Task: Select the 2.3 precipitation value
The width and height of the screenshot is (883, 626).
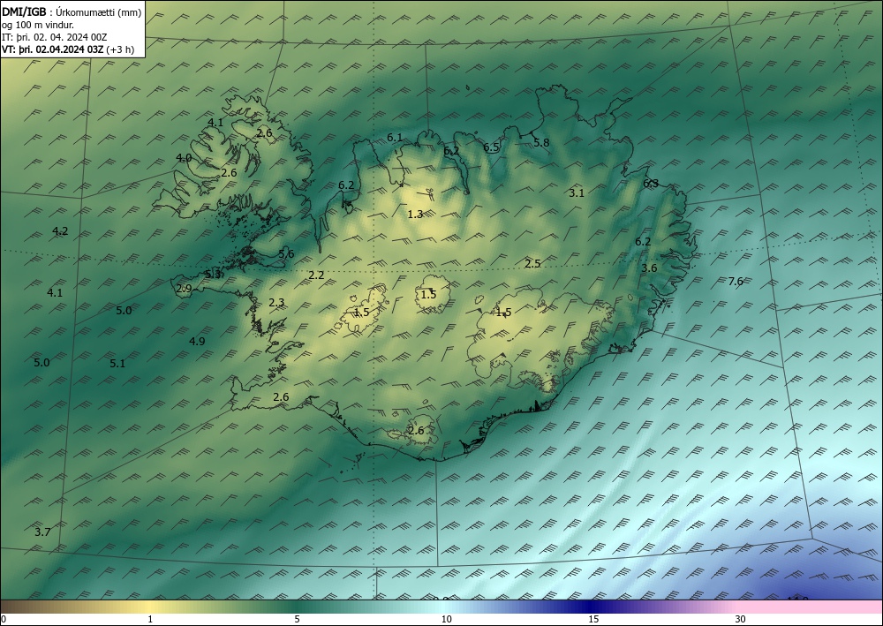Action: coord(276,303)
